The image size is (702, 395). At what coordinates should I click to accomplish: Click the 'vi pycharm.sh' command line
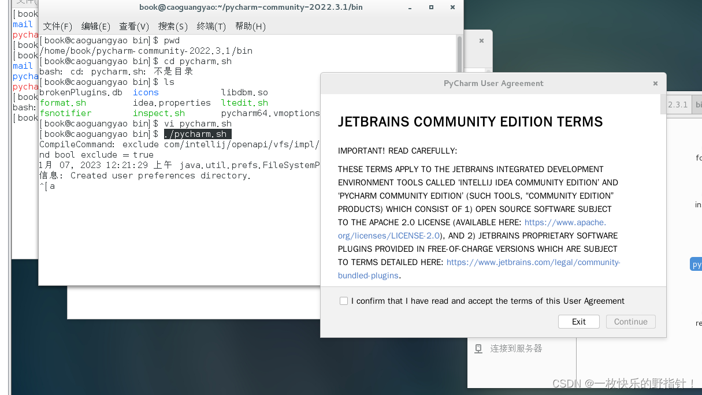[198, 124]
